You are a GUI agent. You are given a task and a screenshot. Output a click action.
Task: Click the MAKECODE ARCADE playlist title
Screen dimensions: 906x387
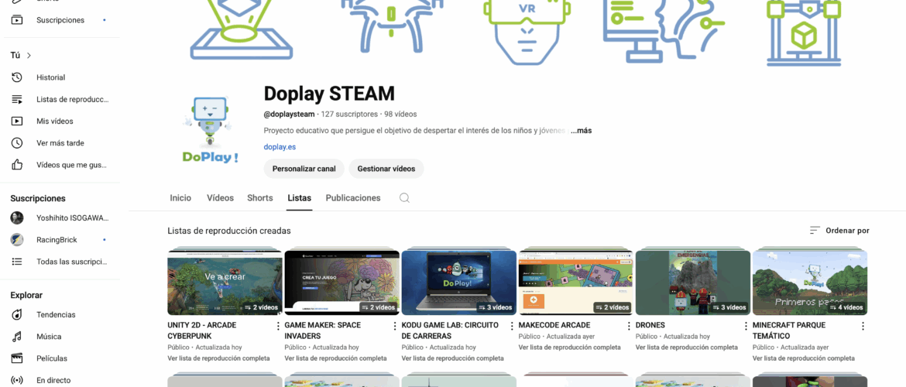click(x=554, y=325)
